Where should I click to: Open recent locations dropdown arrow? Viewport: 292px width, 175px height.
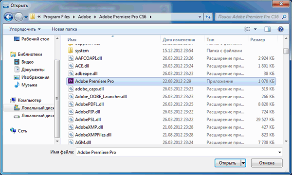[x=26, y=17]
